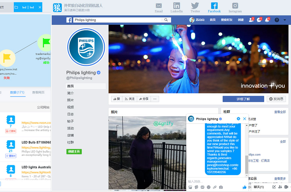
Task: Send a thumbs-up like in chat
Action: pyautogui.click(x=245, y=187)
